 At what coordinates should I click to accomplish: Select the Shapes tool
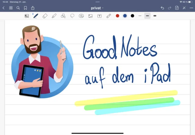63,16
